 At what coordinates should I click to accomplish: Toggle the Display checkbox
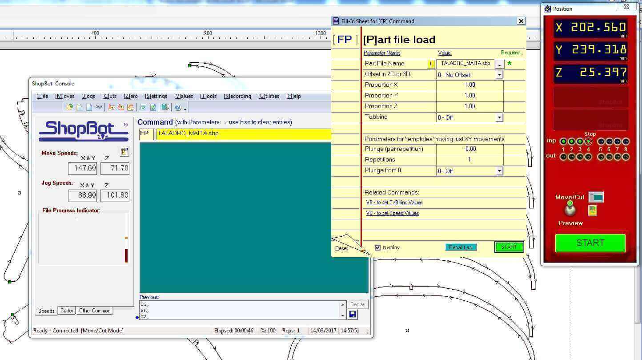point(378,247)
